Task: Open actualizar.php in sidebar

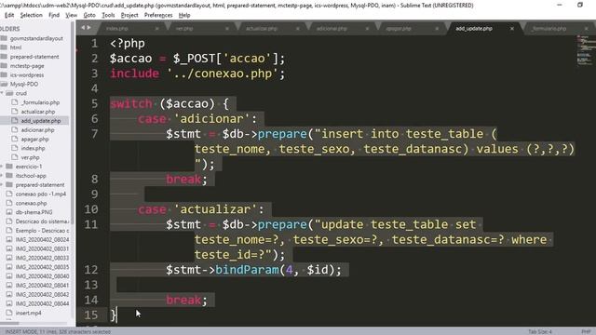Action: [38, 112]
